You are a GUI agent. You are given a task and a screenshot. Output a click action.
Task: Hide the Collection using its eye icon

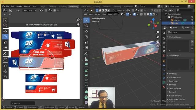tap(192, 17)
